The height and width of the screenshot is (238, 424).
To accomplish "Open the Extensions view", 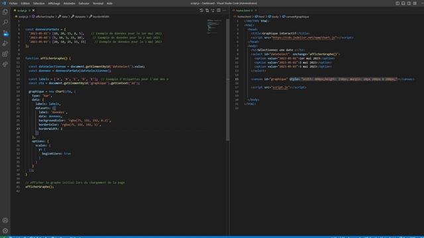I will click(x=5, y=54).
